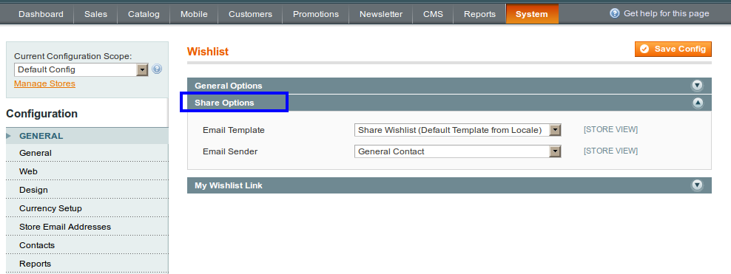
Task: Select Reports in the Configuration sidebar
Action: 87,264
